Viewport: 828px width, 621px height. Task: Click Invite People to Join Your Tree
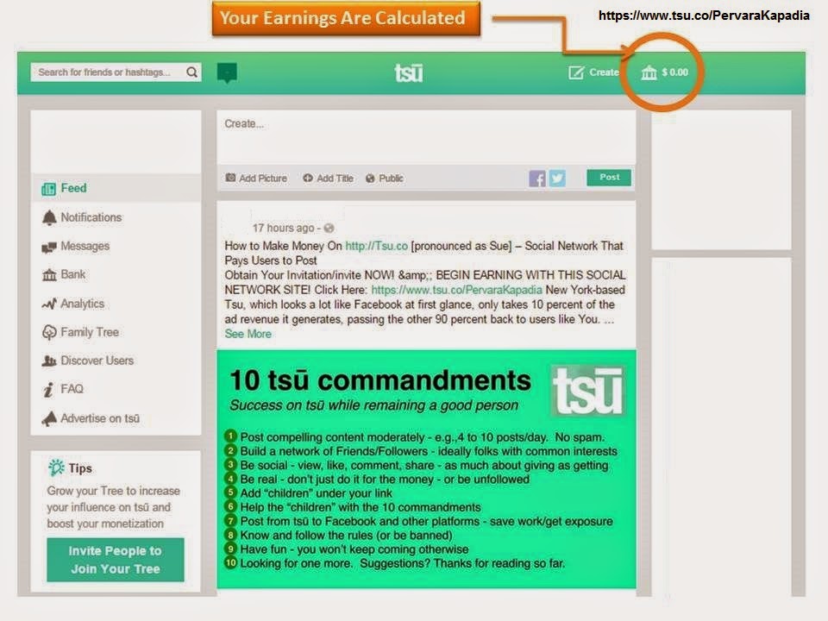(x=115, y=560)
